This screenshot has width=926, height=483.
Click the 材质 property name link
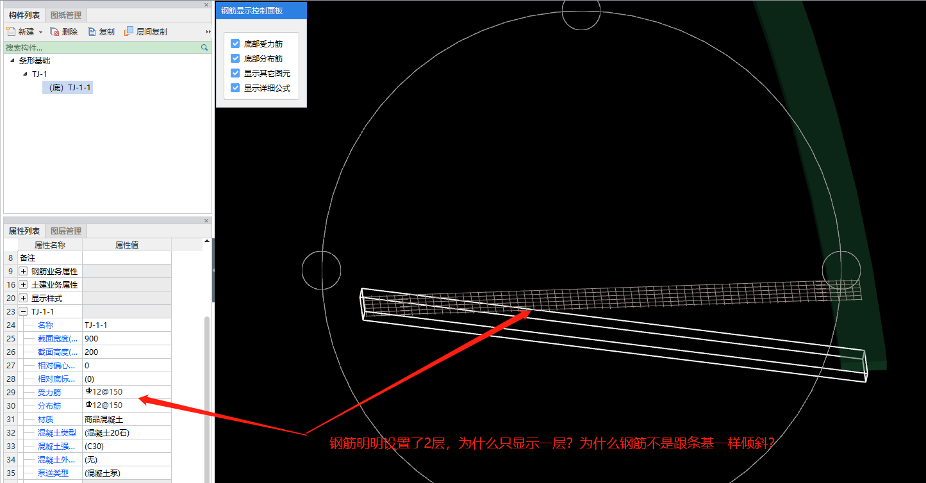click(45, 419)
